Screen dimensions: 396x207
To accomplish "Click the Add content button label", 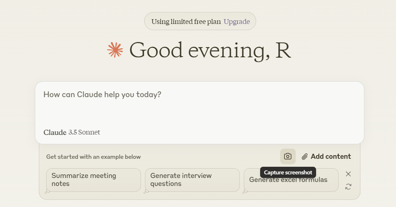I will click(x=331, y=157).
